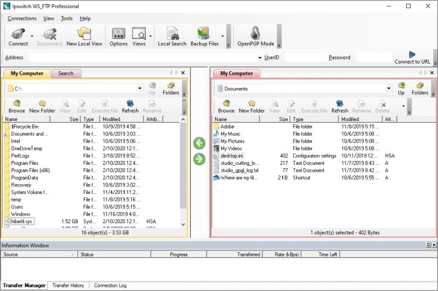Sort left pane by Name column
Screen dimensions: 438x291
[x=26, y=119]
